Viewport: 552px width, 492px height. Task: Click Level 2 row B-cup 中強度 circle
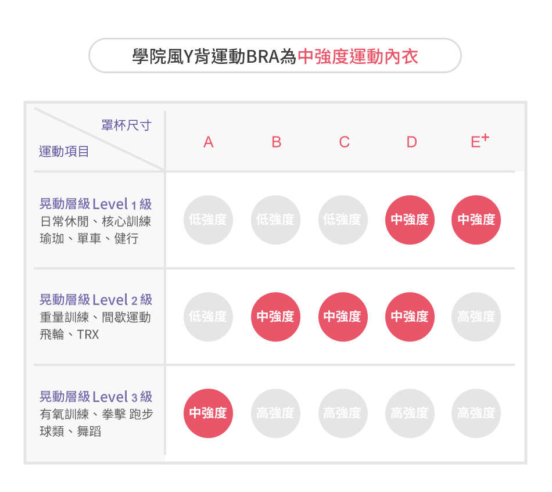[275, 317]
